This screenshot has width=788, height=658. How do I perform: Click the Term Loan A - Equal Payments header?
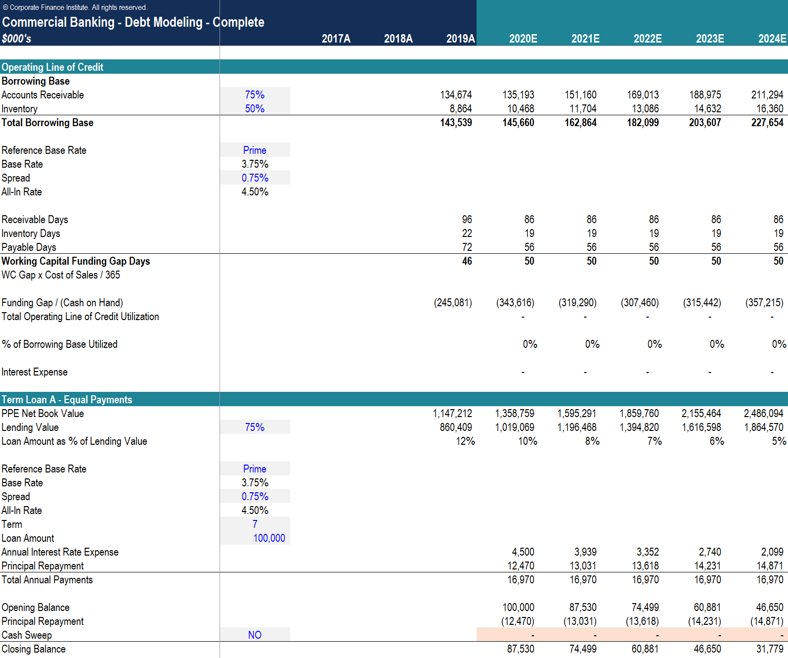coord(67,399)
